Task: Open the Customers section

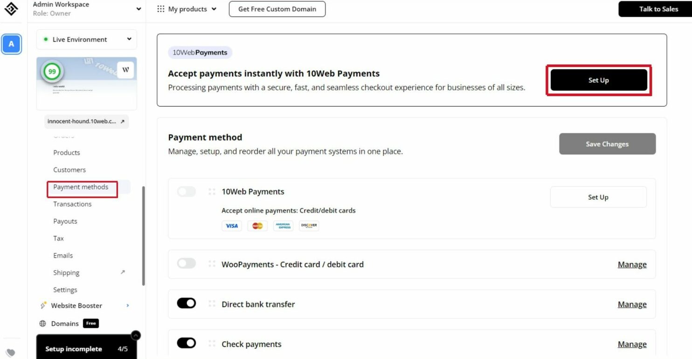Action: 69,169
